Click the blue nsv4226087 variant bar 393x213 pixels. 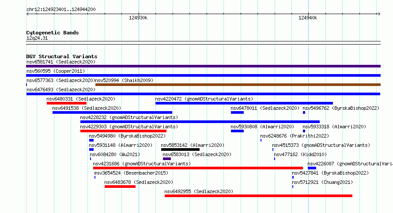[312, 168]
